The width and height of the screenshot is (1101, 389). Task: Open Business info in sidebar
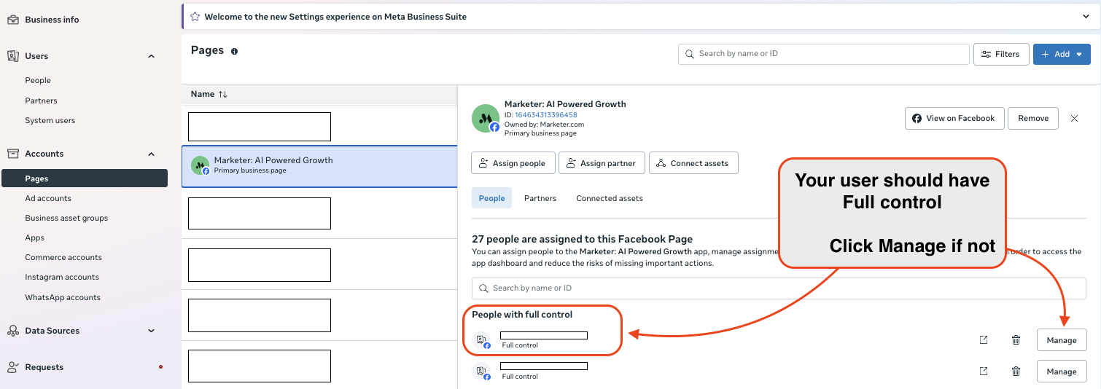pos(52,20)
